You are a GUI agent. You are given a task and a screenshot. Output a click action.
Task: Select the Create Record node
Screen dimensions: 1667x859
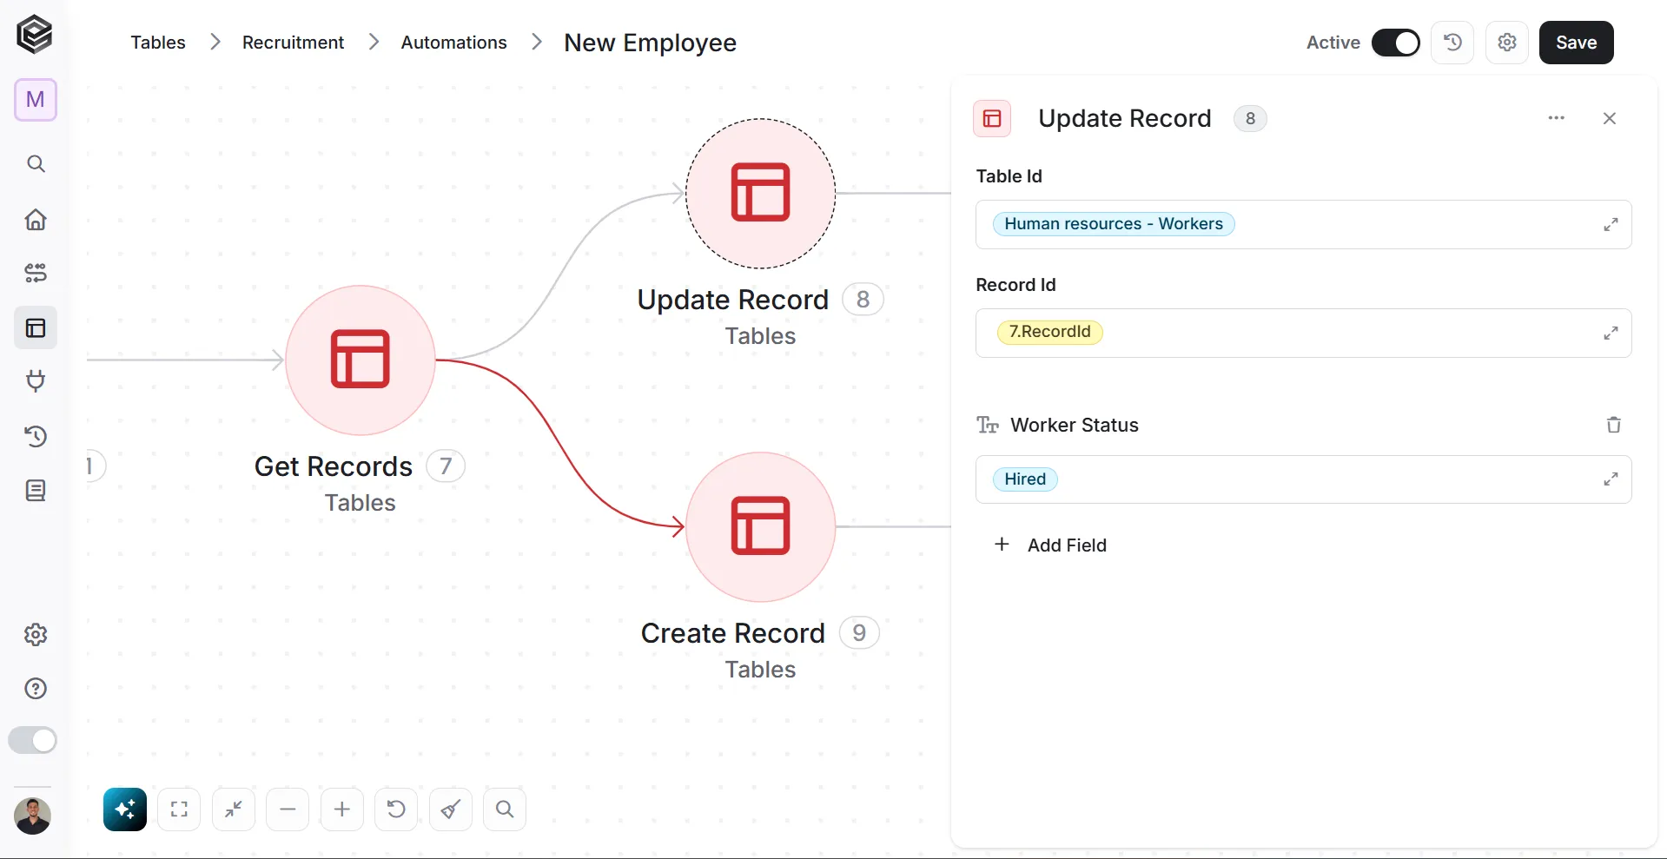point(761,527)
